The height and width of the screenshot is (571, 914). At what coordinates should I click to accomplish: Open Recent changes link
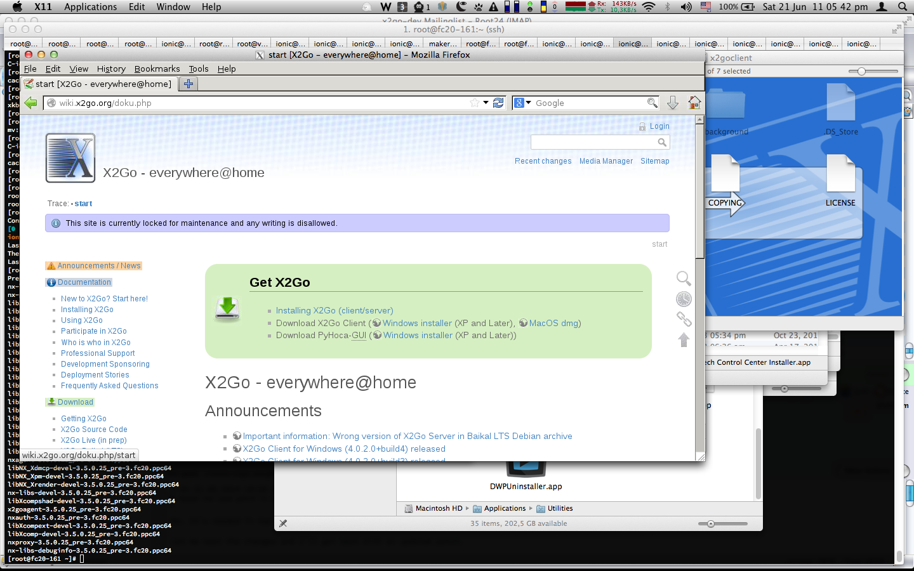(x=543, y=161)
